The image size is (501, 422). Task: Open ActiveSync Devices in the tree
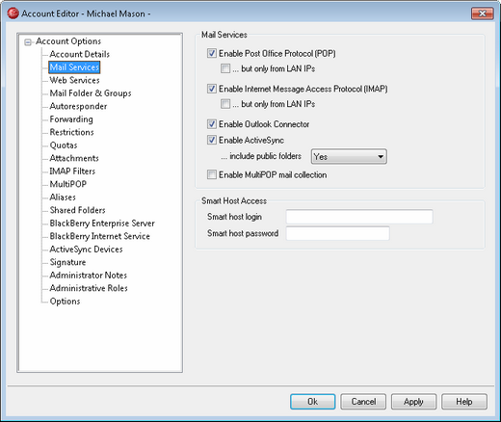(x=86, y=250)
